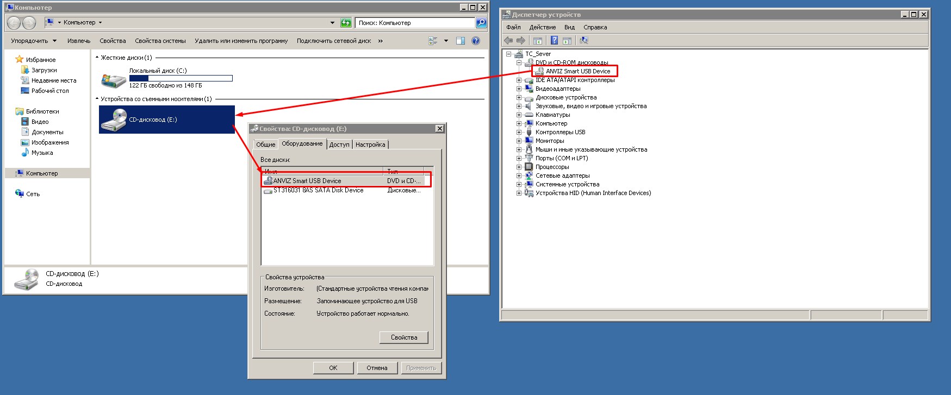Click the Explorer search magnifier icon
Image resolution: width=951 pixels, height=395 pixels.
(481, 23)
